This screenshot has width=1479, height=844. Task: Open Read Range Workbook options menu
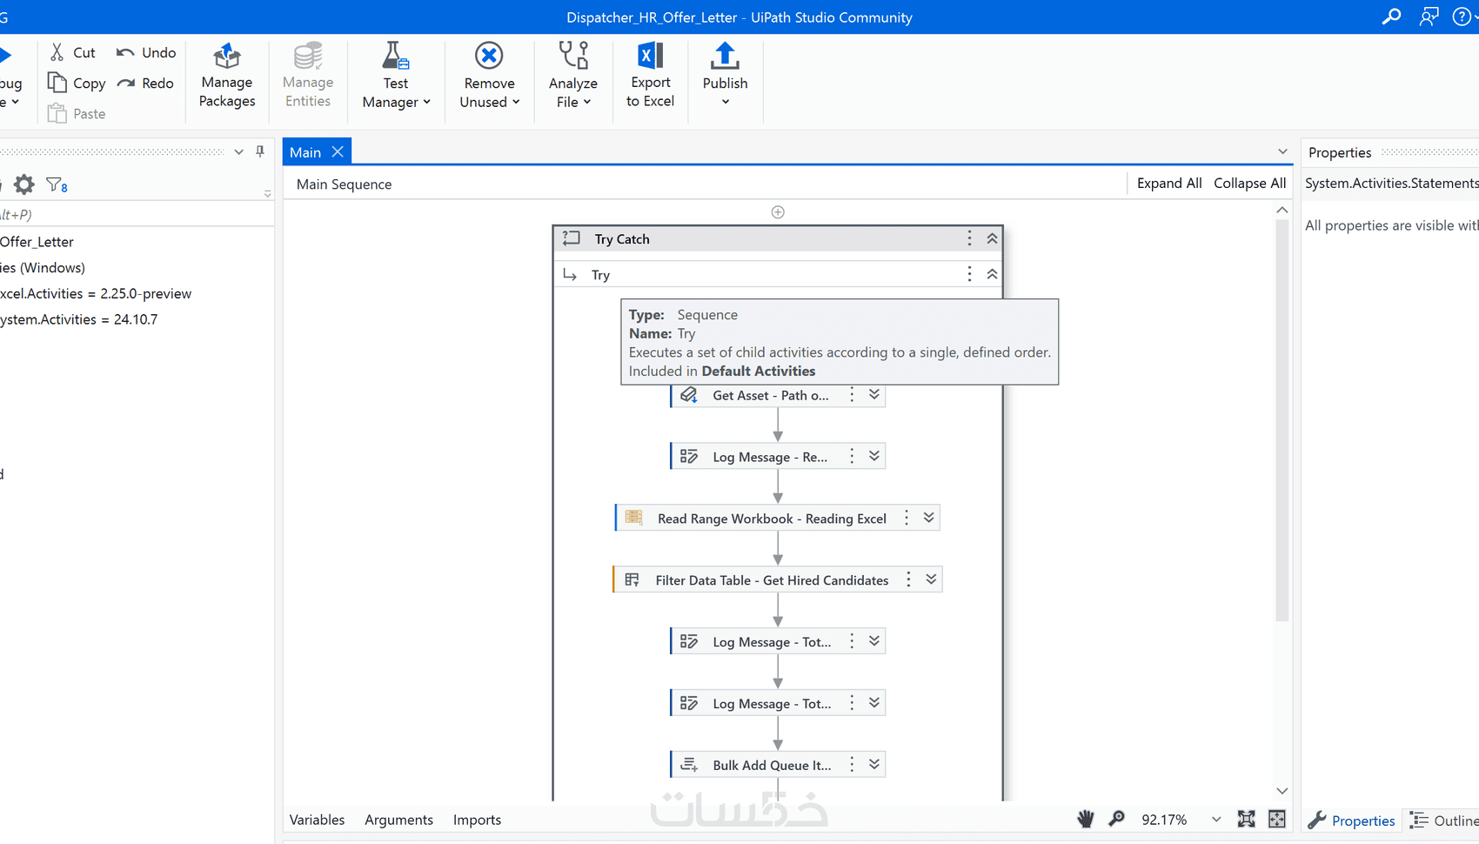(x=907, y=519)
